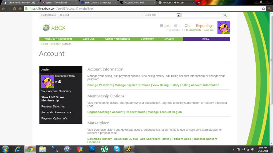
Task: Open the new tab plus button
Action: (x=199, y=3)
